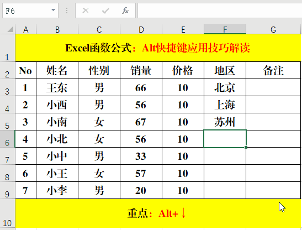Screen dimensions: 302x230
Task: Click the '备注' header cell
Action: coord(273,70)
